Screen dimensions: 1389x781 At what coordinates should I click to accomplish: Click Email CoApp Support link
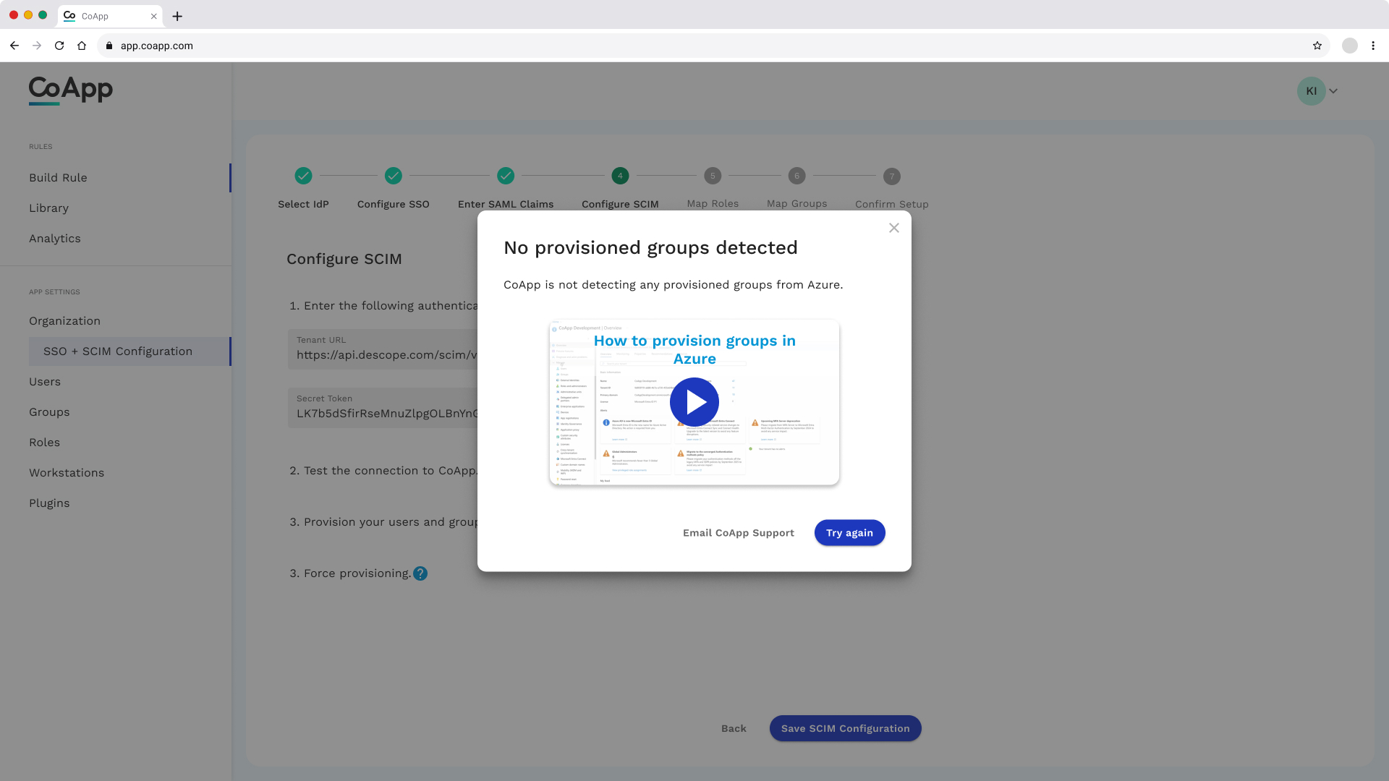739,533
